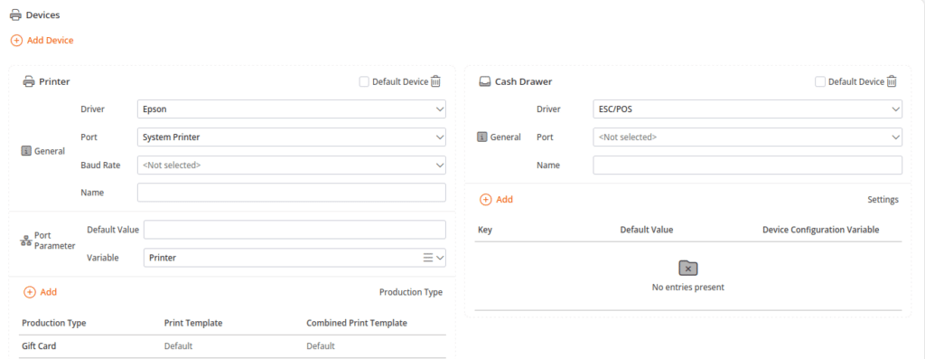Click the plus icon beside Add Device

click(x=16, y=41)
